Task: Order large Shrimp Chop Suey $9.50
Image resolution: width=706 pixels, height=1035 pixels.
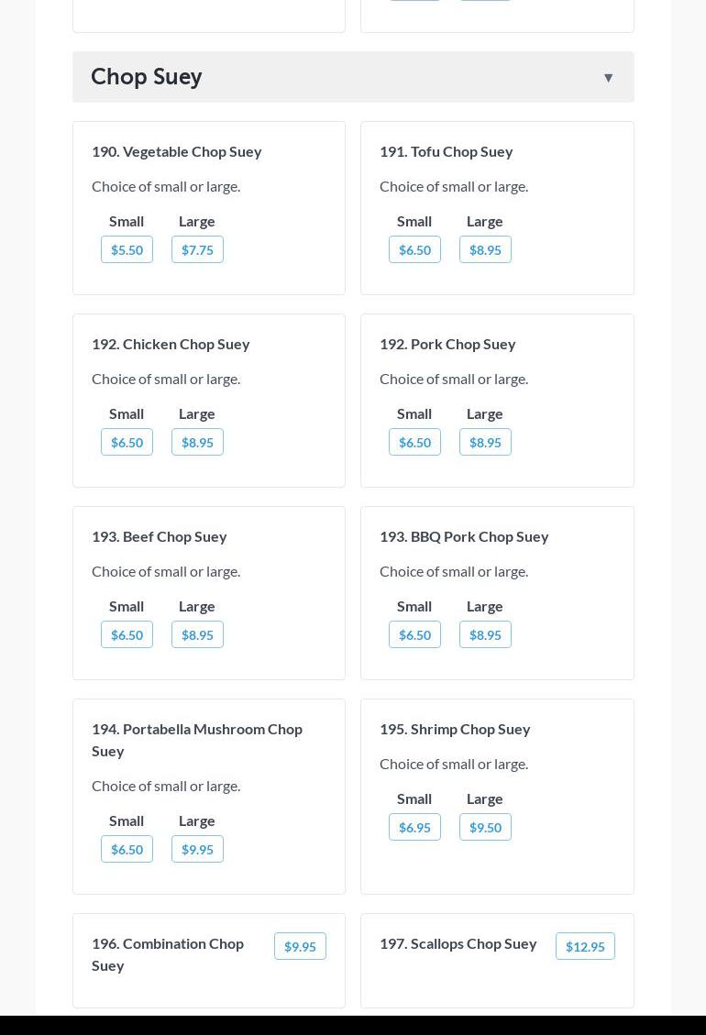Action: 485,827
